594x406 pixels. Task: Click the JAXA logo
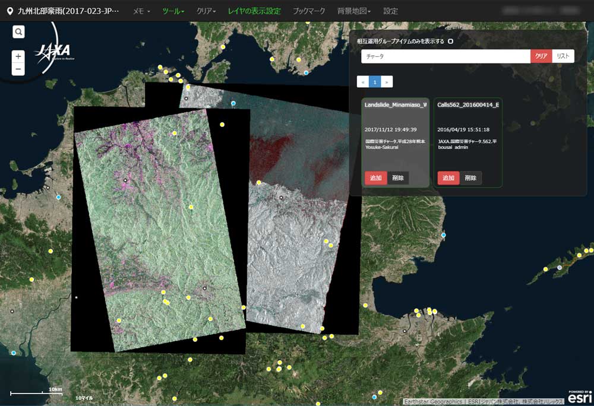(52, 52)
